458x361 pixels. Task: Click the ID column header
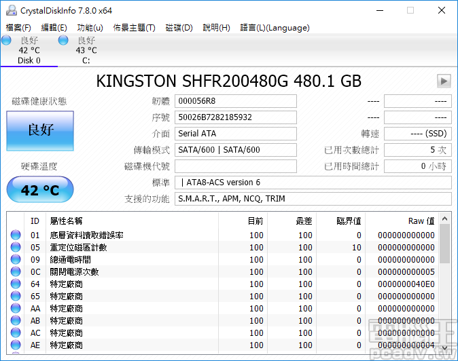point(35,221)
